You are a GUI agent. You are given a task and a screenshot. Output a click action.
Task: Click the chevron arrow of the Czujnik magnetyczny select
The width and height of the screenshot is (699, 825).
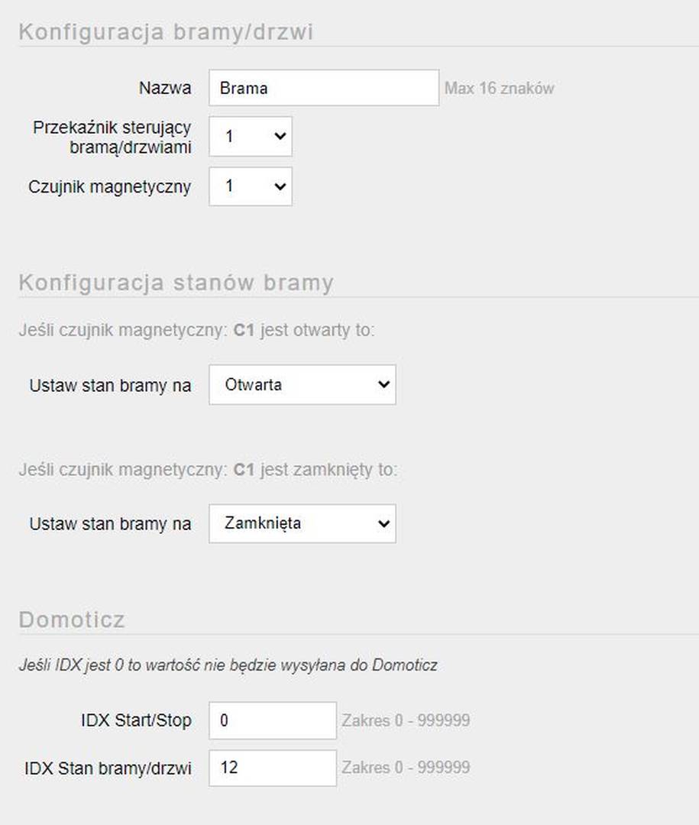coord(280,186)
